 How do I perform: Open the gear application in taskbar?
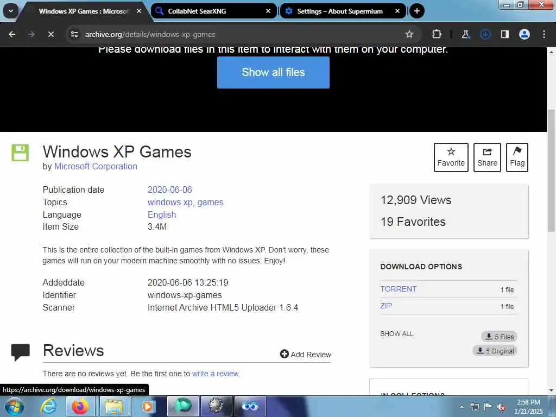pyautogui.click(x=216, y=406)
